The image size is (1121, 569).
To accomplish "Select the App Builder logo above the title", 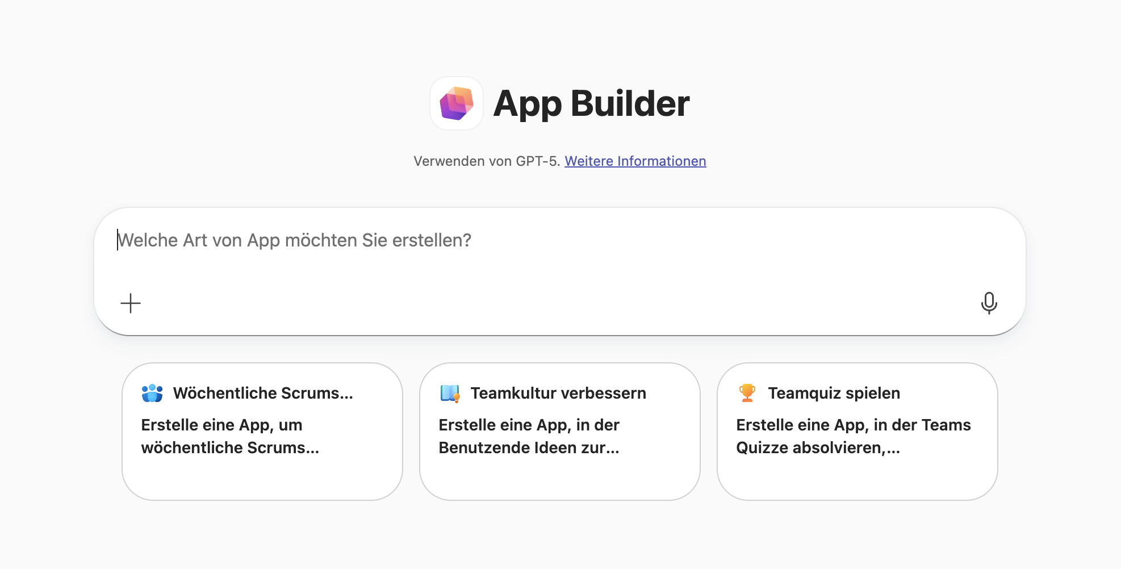I will pos(456,103).
